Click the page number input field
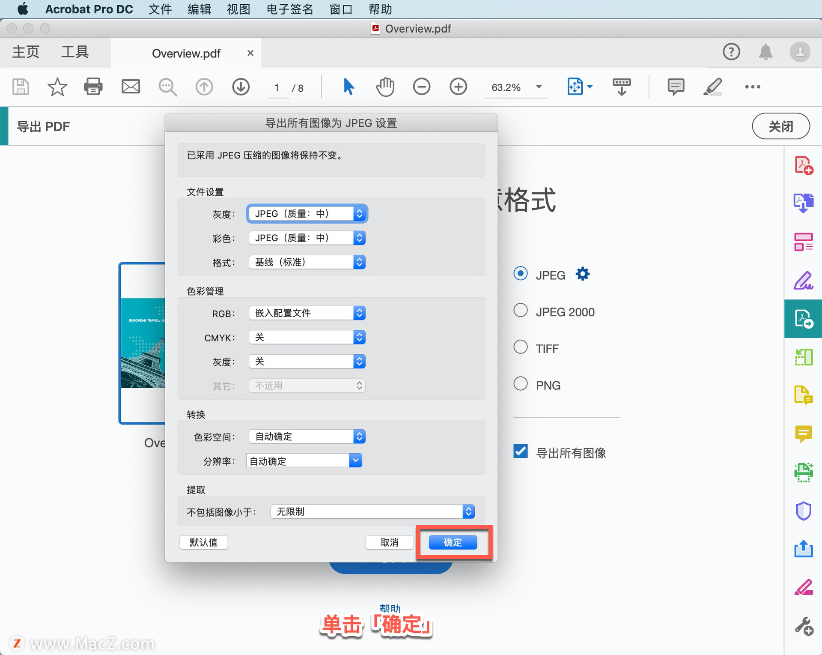Screen dimensions: 822x655 pos(277,88)
